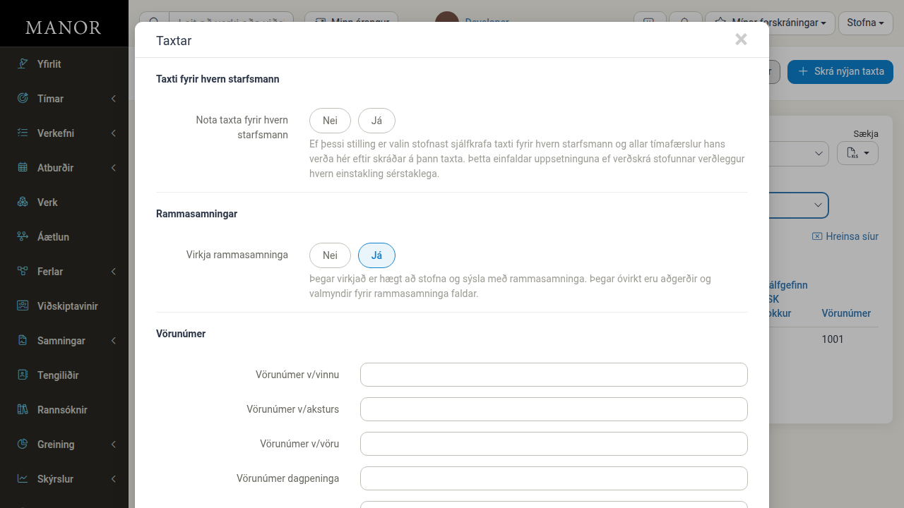The width and height of the screenshot is (904, 508).
Task: Select Já for Nota taxta fyrir hvern starfsmann
Action: 376,121
